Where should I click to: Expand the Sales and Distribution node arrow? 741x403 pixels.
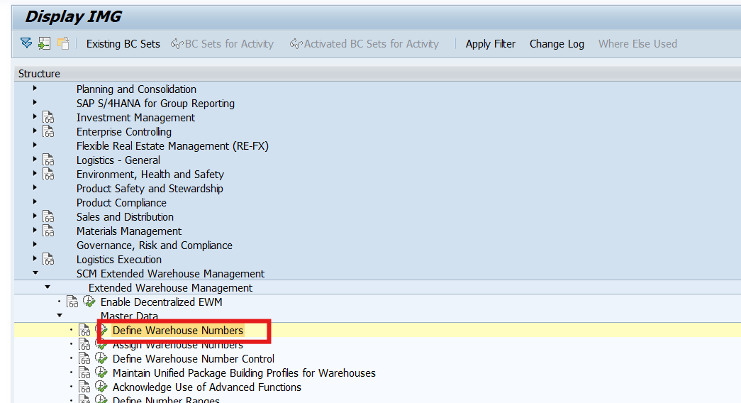35,216
